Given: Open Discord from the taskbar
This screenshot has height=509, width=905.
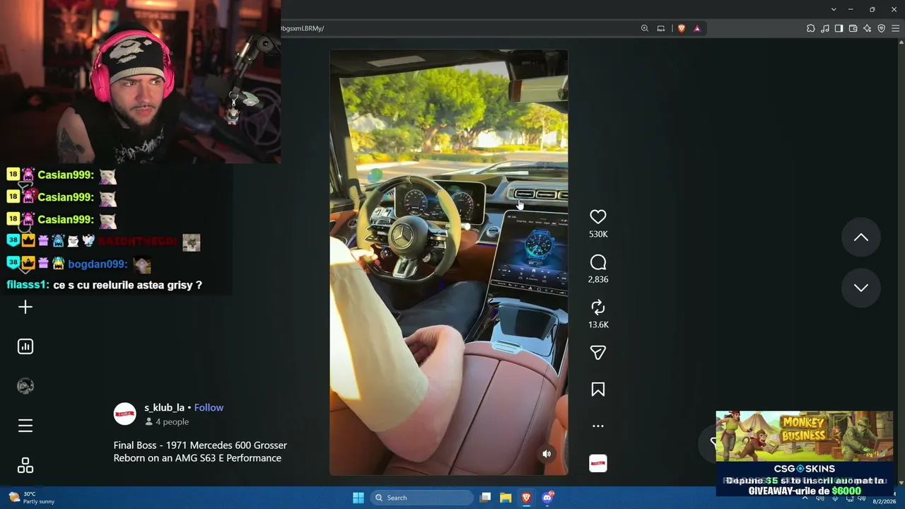Looking at the screenshot, I should pyautogui.click(x=547, y=498).
